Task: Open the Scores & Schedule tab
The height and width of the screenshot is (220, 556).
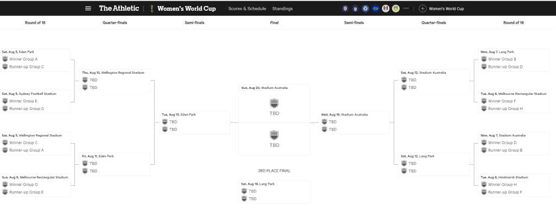Action: [x=247, y=9]
